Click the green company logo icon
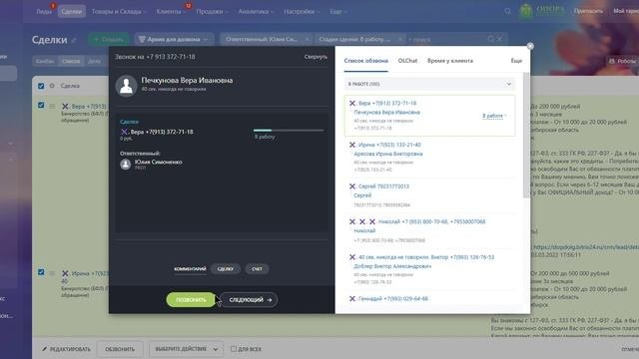Screen dimensions: 639x359 pos(526,11)
